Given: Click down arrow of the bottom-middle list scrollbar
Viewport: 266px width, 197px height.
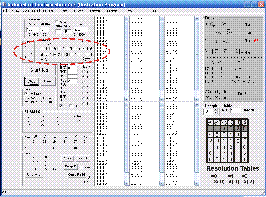Looking at the screenshot, I should pos(162,183).
